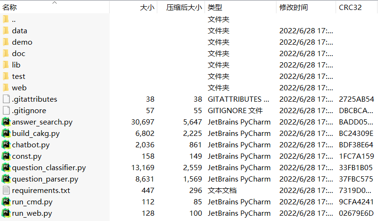Select the web folder icon
The height and width of the screenshot is (221, 378).
coord(6,88)
